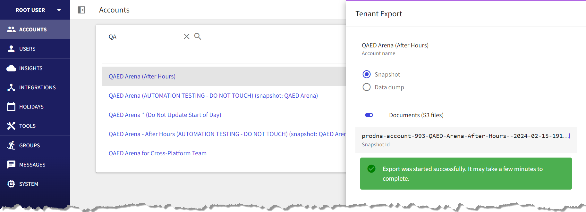Clear the search field with X icon
The width and height of the screenshot is (586, 212).
click(x=186, y=37)
